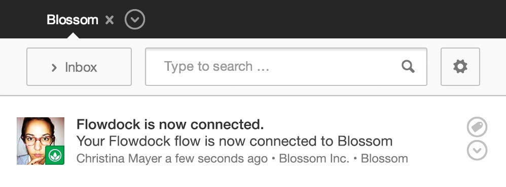Add a tag using the tag icon
The height and width of the screenshot is (187, 506).
coord(477,127)
